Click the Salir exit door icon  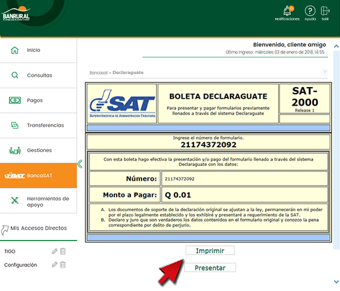click(325, 10)
